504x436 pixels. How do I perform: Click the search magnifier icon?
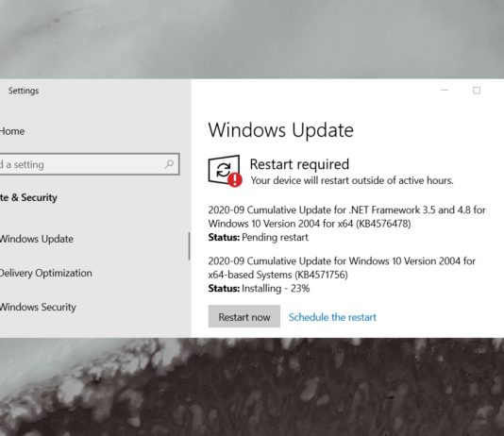point(169,164)
